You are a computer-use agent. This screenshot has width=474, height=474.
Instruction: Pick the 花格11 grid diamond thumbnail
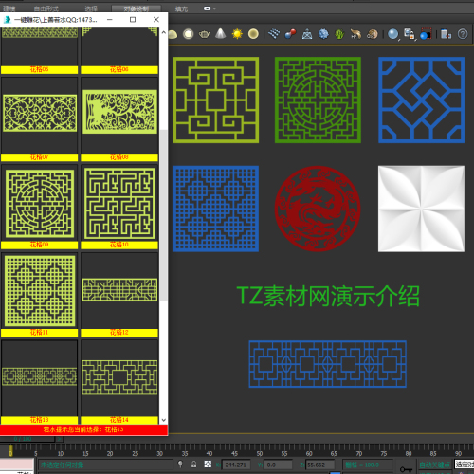coord(40,291)
